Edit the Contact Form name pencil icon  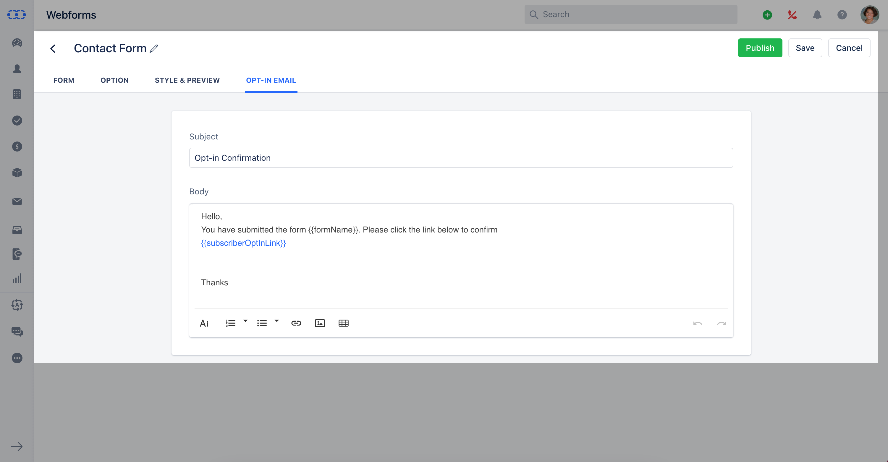click(154, 48)
